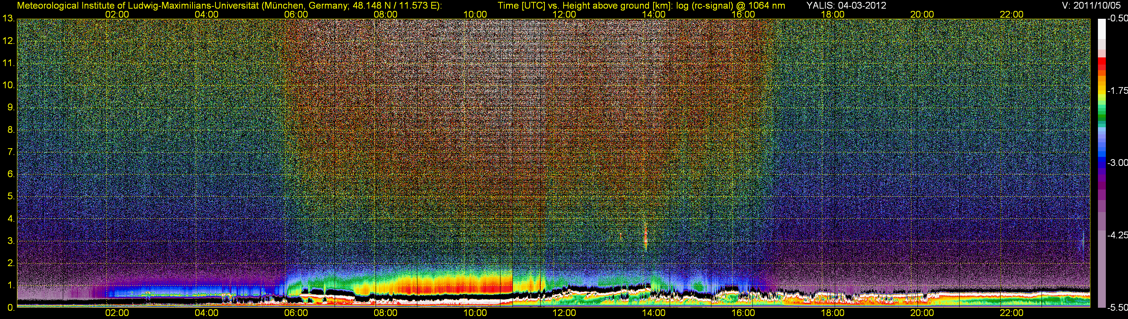
Task: Click the -4.25 color scale value
Action: tap(1117, 235)
